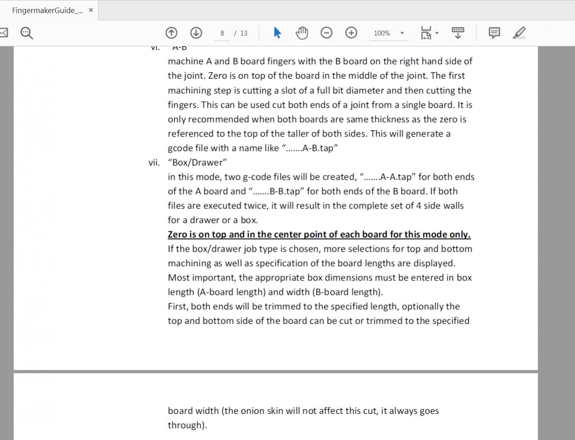Switch to the FingermakerGuide tab
The image size is (575, 440).
coord(47,10)
